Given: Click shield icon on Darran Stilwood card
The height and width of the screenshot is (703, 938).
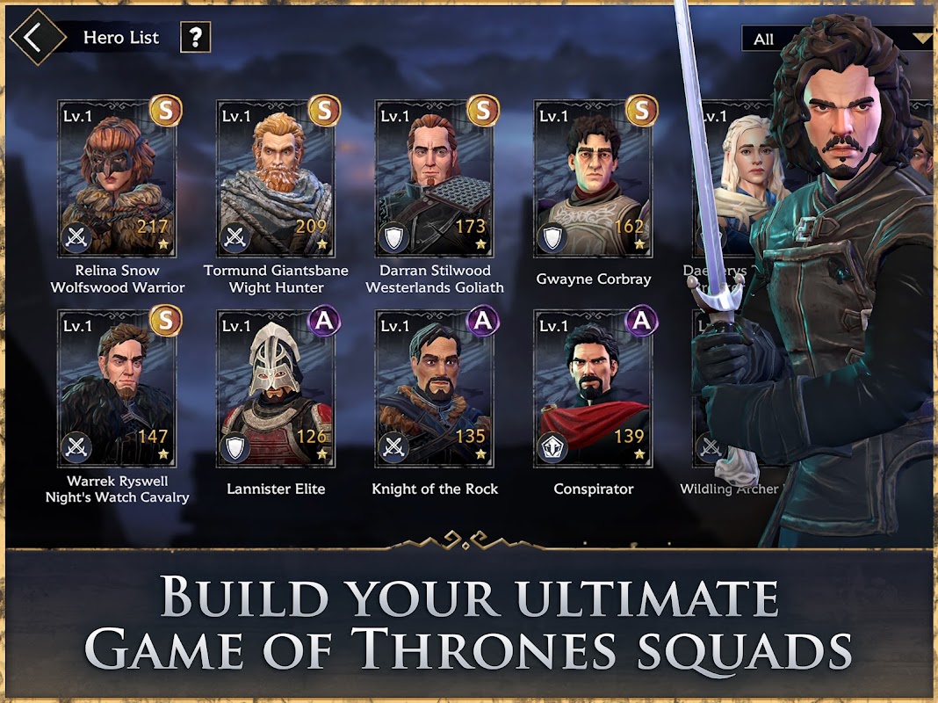Looking at the screenshot, I should 394,238.
